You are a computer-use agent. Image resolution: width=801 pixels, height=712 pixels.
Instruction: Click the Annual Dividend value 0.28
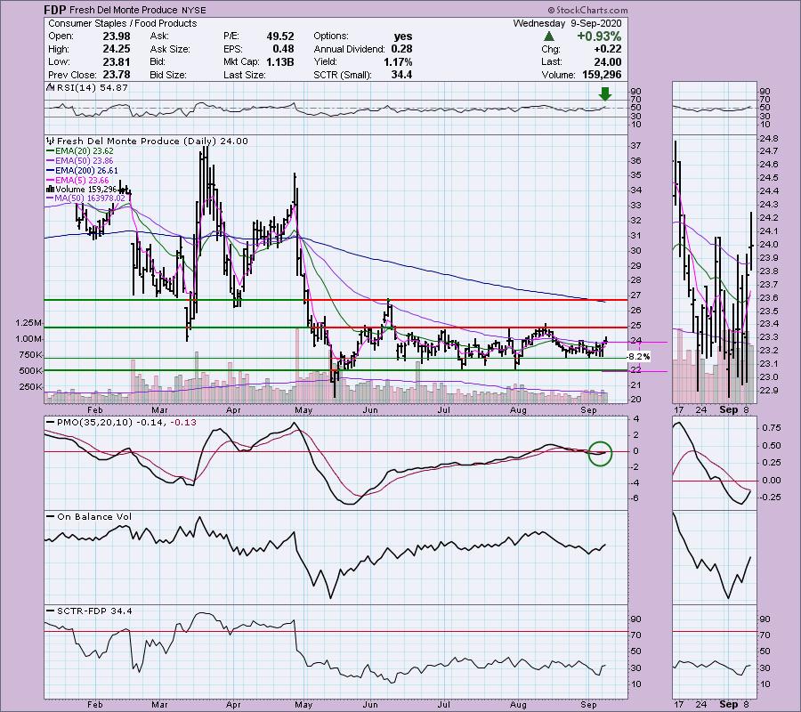pyautogui.click(x=401, y=49)
